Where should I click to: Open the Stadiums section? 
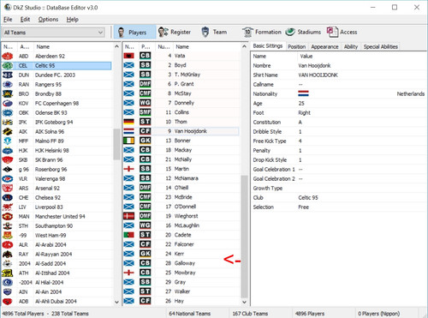303,32
